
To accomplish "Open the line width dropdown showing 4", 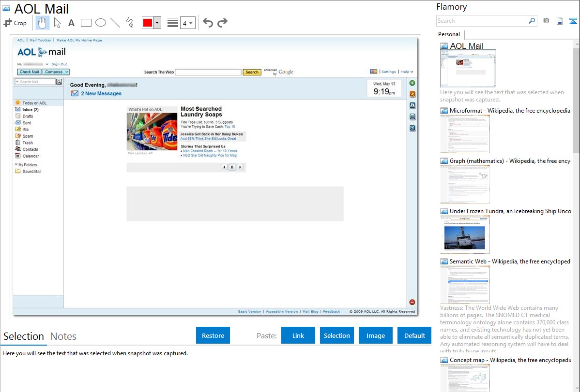I will point(188,23).
